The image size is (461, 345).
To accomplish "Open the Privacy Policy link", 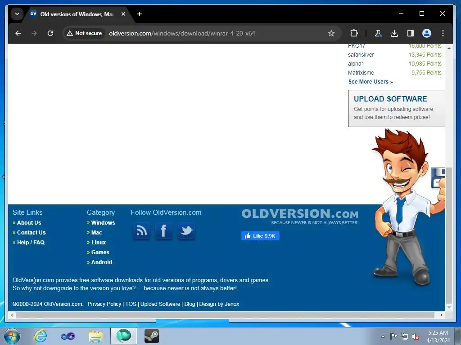I will pyautogui.click(x=104, y=304).
